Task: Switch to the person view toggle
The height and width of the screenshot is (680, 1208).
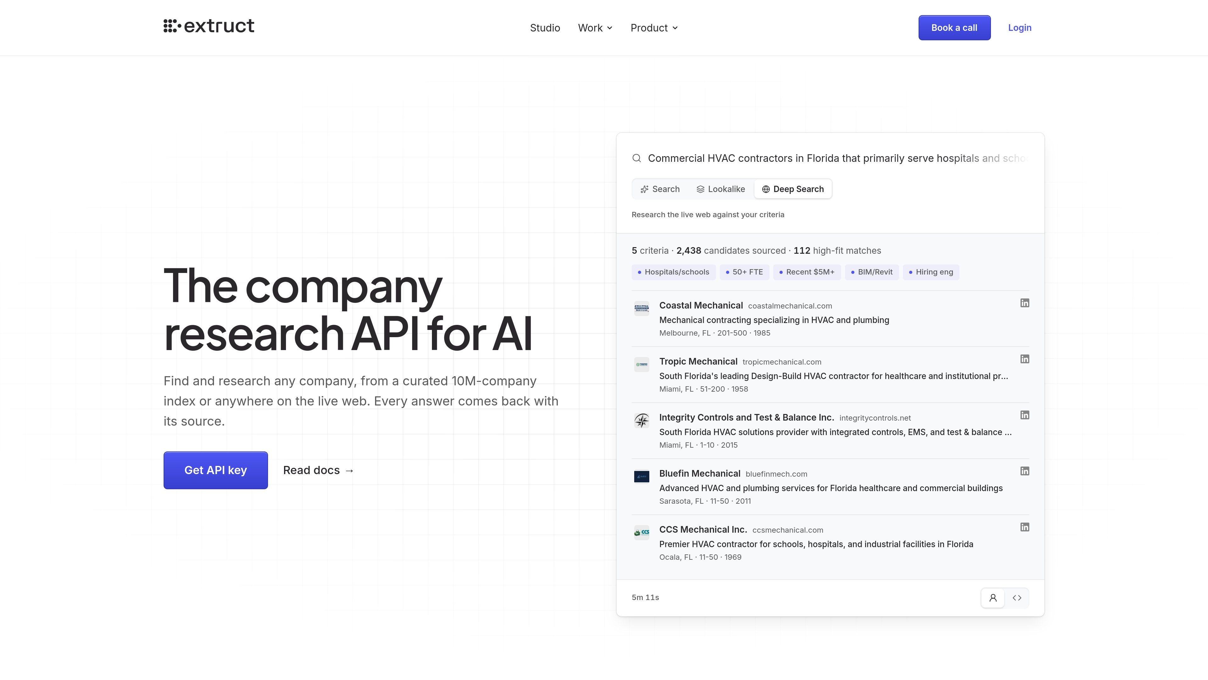Action: click(x=993, y=598)
